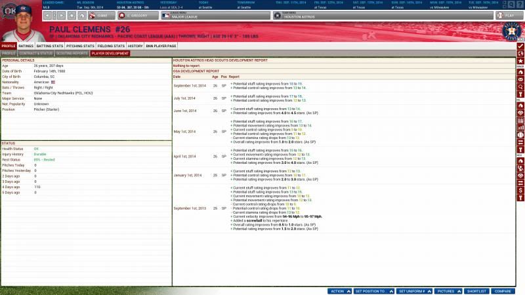This screenshot has width=525, height=295.
Task: Click the ML section eye icon below its home icon
Action: point(520,113)
